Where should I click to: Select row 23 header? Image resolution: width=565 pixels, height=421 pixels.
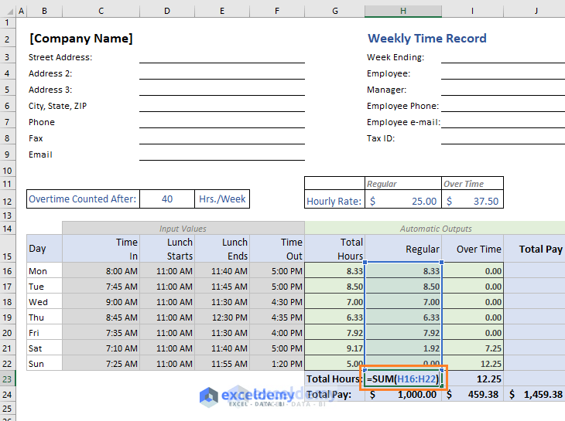(x=8, y=379)
